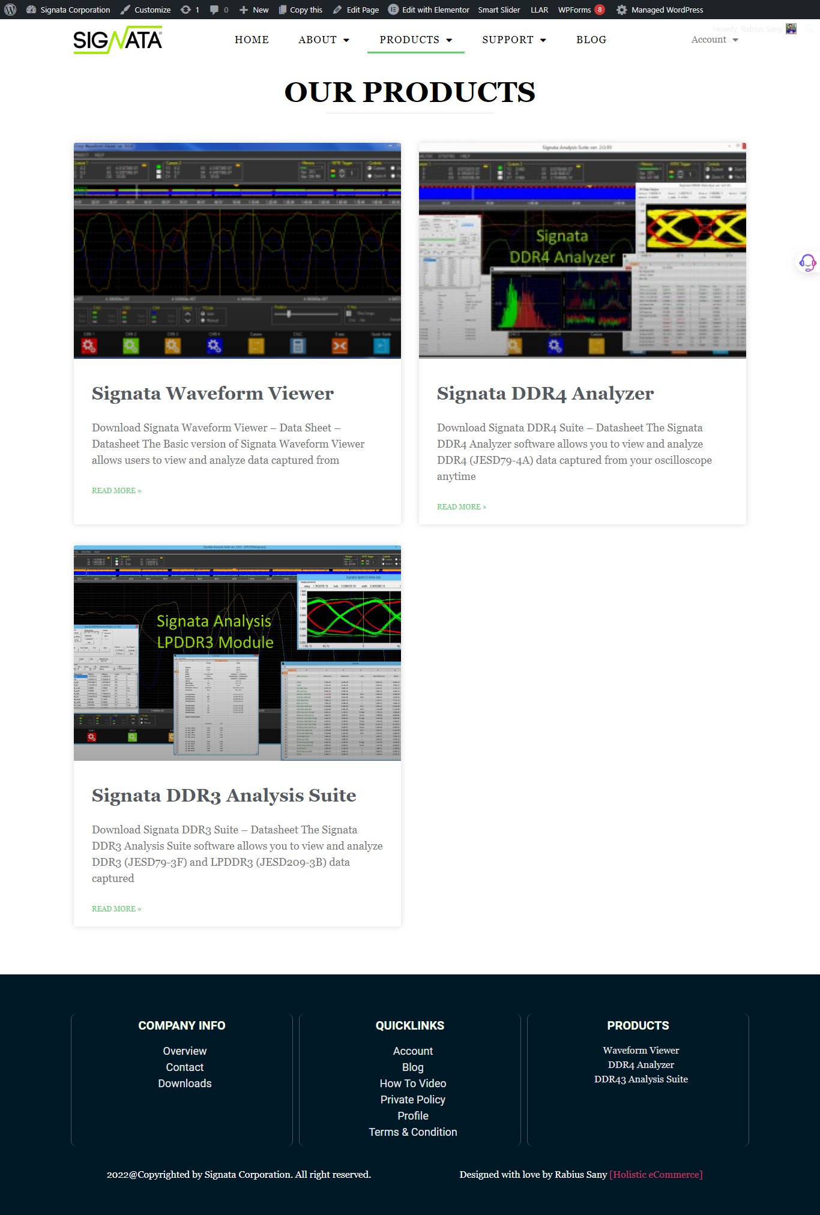Viewport: 820px width, 1215px height.
Task: Open the Terms & Condition footer link
Action: (x=413, y=1132)
